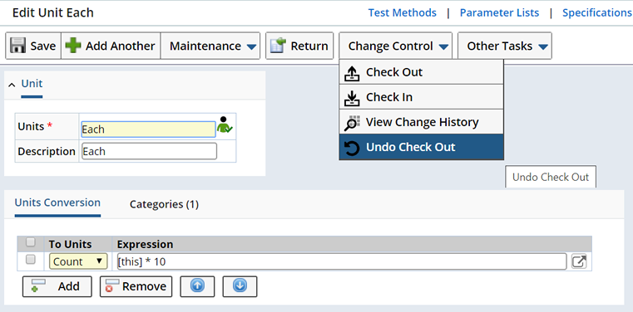633x312 pixels.
Task: Click the Return spreadsheet icon
Action: click(x=278, y=46)
